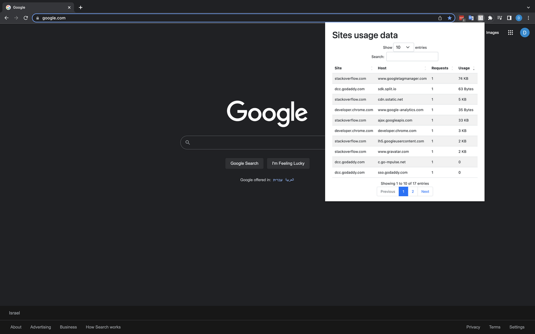The image size is (535, 334).
Task: Click the site security padlock icon
Action: coord(37,18)
